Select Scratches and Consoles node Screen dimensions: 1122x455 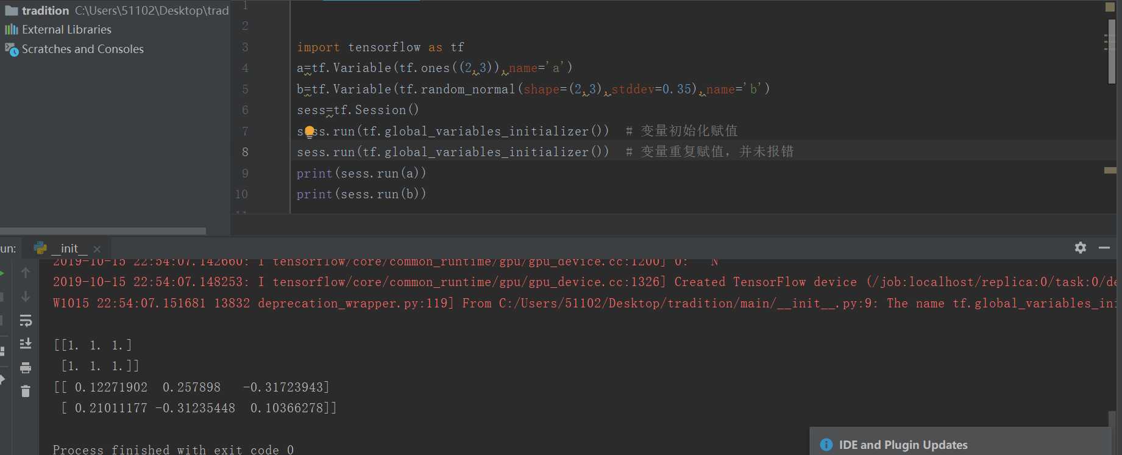(82, 49)
